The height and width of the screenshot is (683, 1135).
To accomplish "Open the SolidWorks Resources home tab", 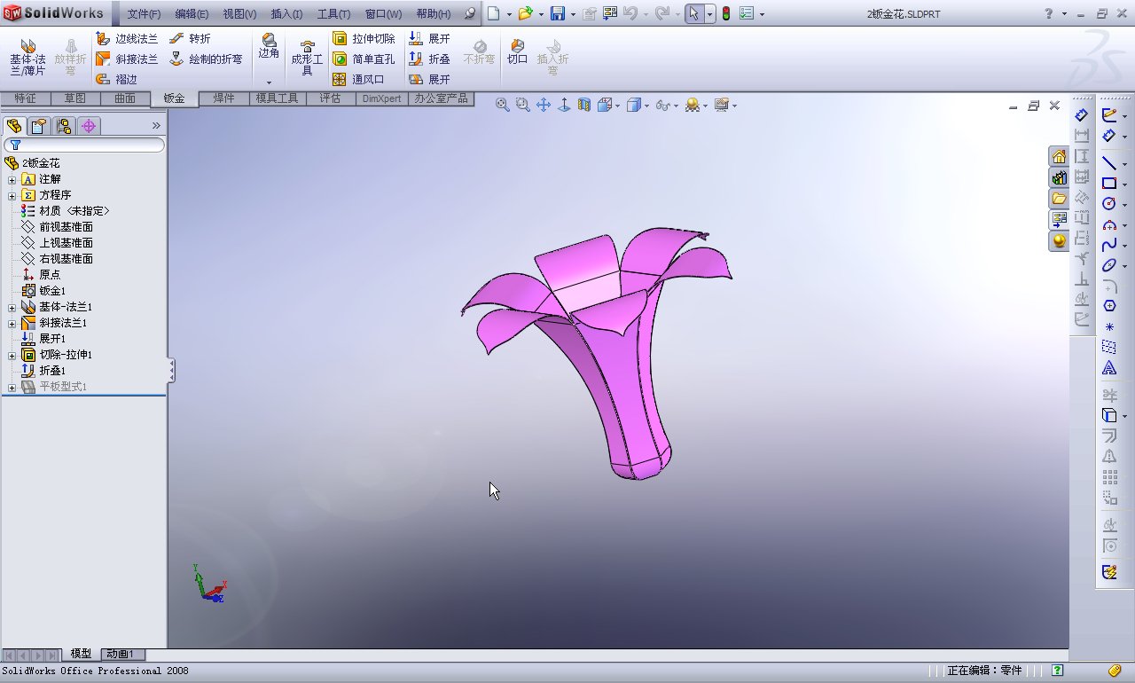I will pyautogui.click(x=1059, y=156).
